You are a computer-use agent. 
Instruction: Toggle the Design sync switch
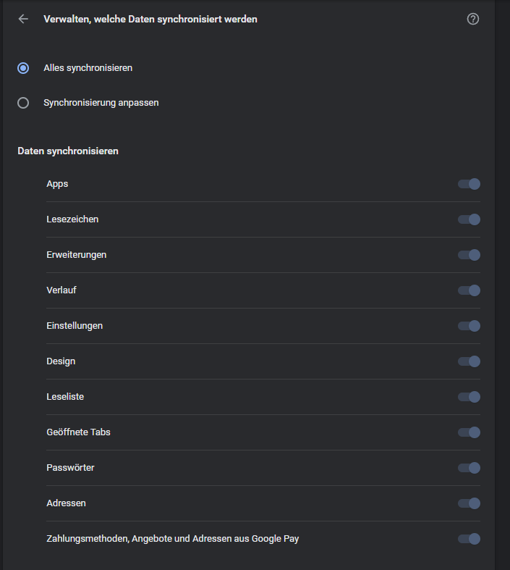point(469,361)
